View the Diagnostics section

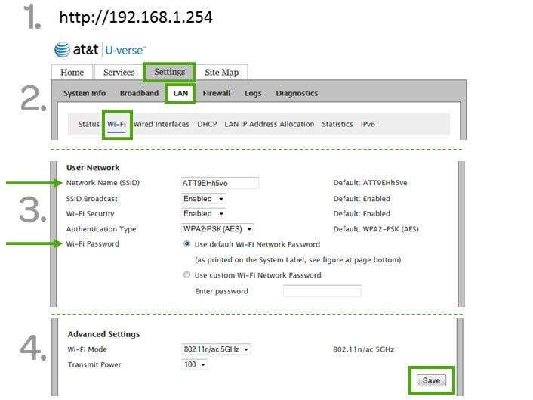pyautogui.click(x=297, y=94)
